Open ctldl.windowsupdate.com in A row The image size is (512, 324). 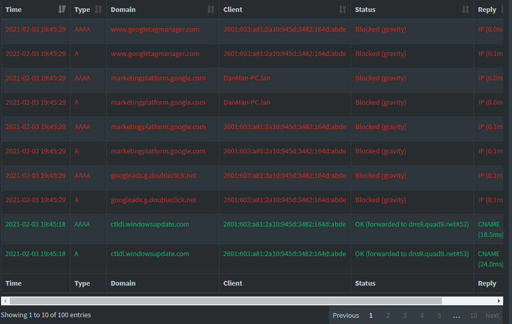(x=150, y=253)
